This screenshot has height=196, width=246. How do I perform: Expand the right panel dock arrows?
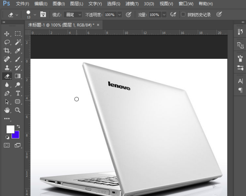point(243,22)
